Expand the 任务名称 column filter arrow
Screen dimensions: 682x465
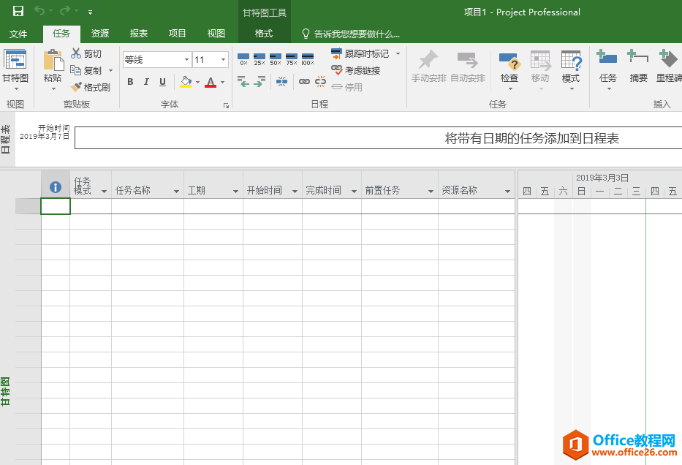[x=176, y=191]
